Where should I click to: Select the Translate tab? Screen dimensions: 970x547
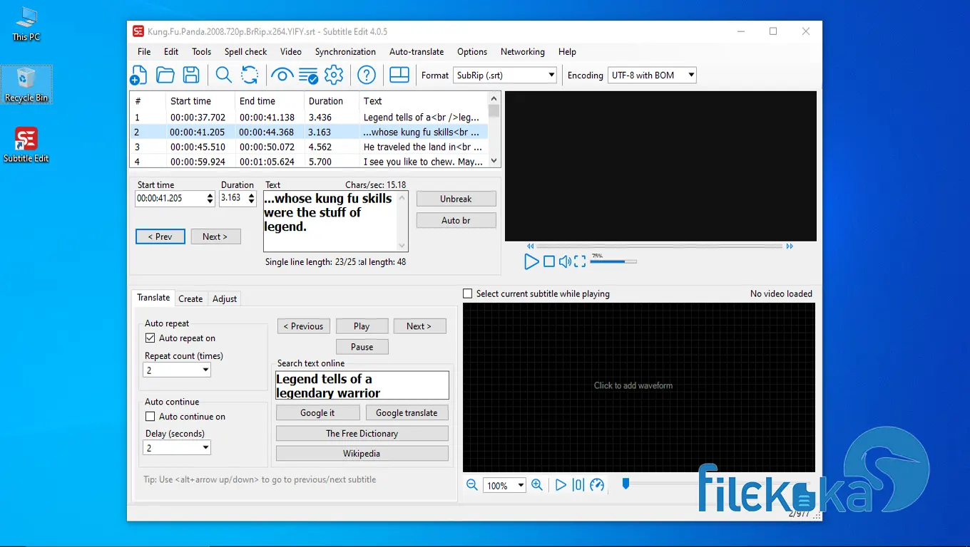(x=153, y=298)
